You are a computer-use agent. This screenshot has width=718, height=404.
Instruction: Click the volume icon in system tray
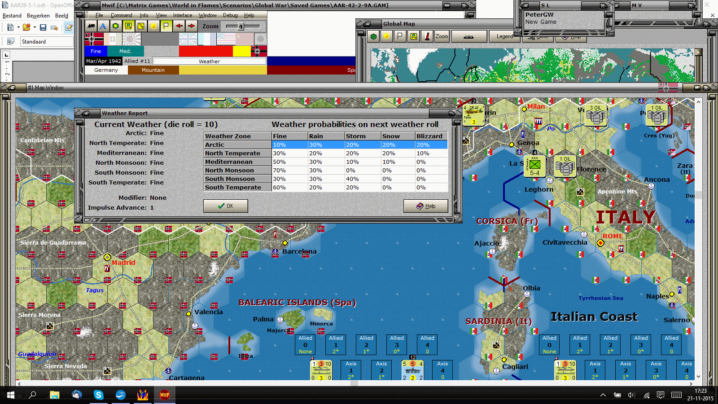tap(632, 395)
